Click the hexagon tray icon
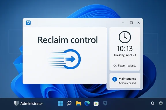This screenshot has height=110, width=166. [161, 103]
